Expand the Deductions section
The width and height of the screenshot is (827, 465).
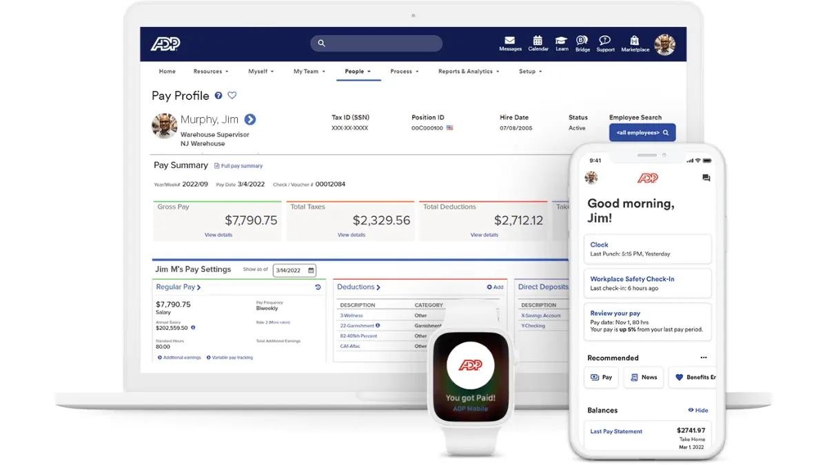point(359,287)
